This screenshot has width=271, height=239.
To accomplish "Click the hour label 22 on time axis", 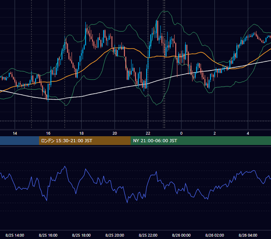I will (148, 133).
